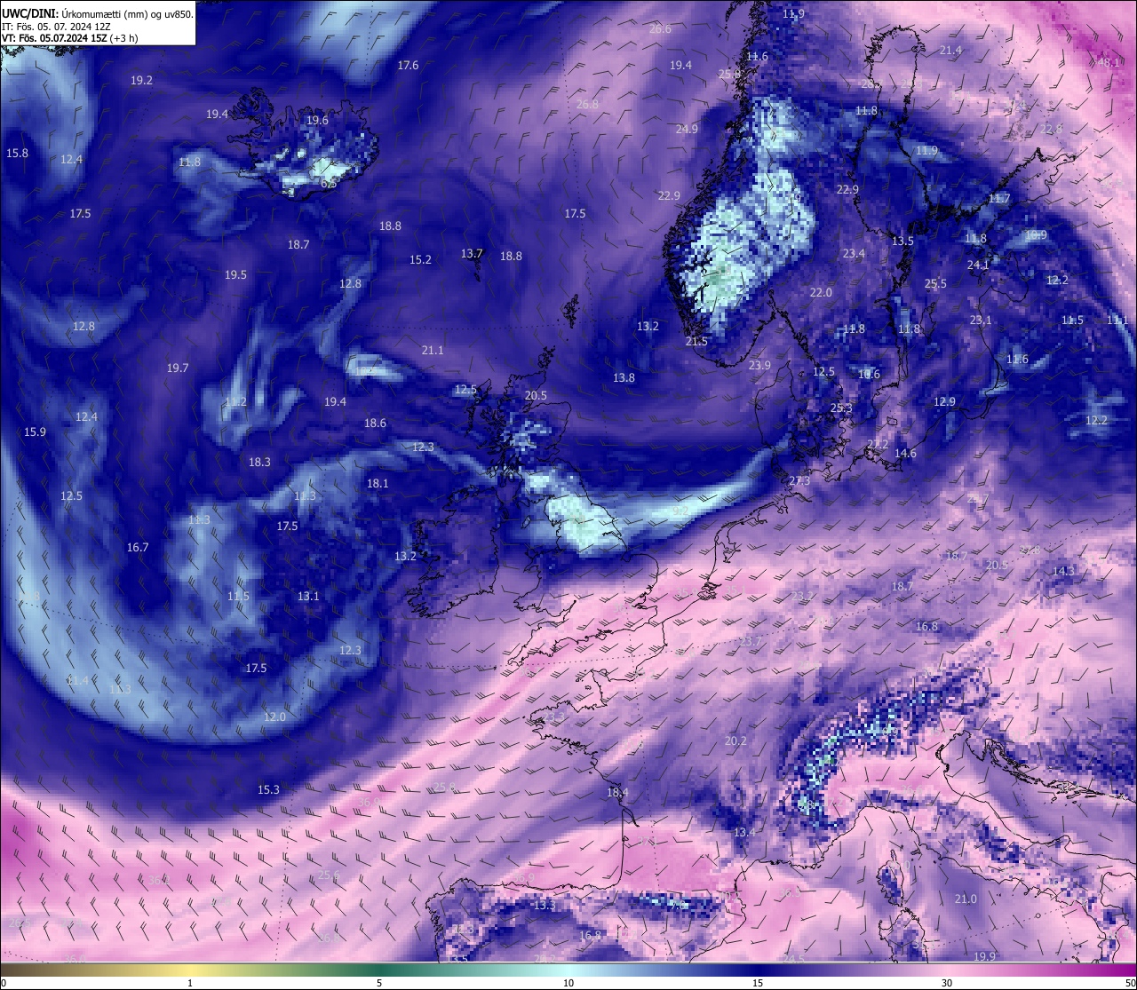Screen dimensions: 1137x990
Task: Click the 23.9 value label
Action: point(759,365)
